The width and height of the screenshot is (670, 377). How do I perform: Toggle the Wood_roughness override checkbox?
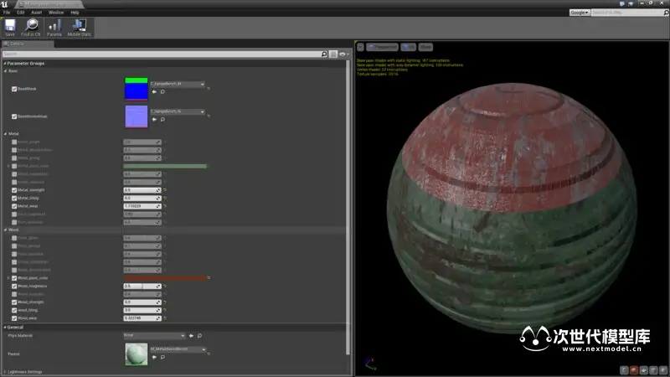click(x=14, y=287)
